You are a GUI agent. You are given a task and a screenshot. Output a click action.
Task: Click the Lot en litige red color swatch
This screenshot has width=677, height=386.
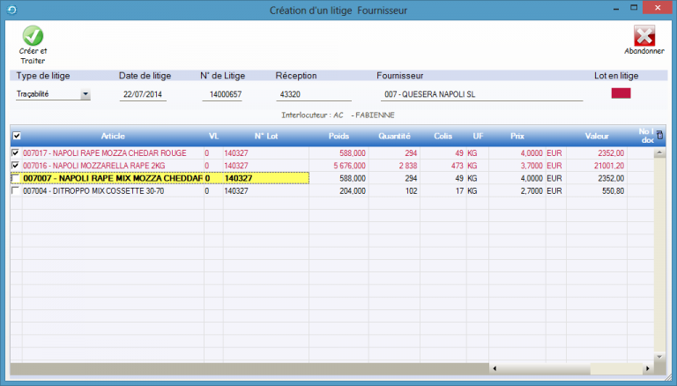click(621, 93)
